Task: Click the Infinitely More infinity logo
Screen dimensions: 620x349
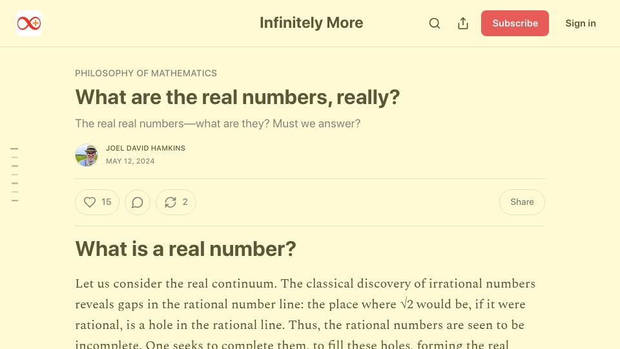Action: pos(29,23)
